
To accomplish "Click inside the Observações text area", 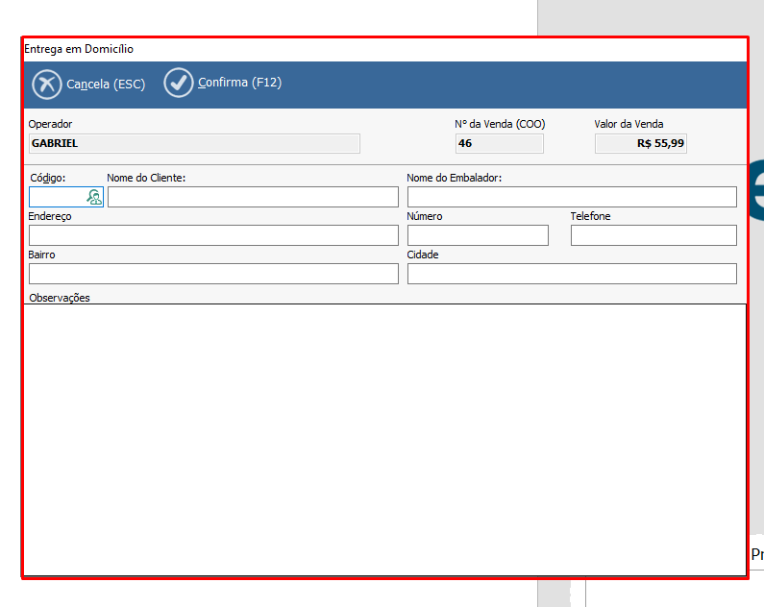I will pyautogui.click(x=384, y=439).
